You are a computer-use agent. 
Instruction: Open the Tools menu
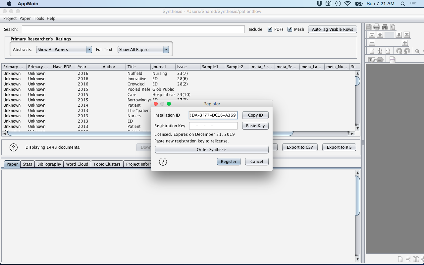point(39,19)
